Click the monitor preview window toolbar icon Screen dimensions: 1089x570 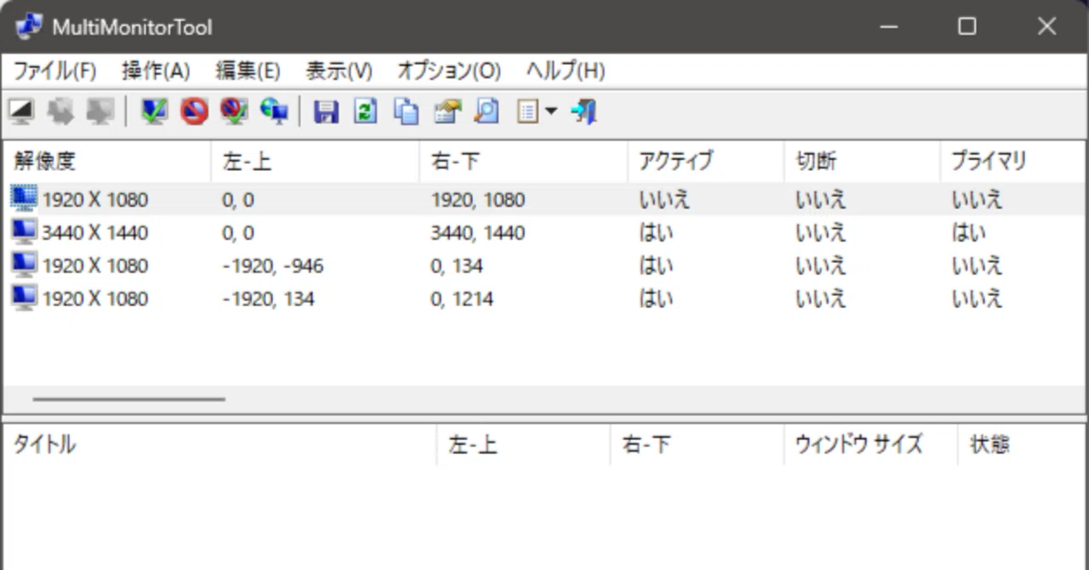point(20,111)
